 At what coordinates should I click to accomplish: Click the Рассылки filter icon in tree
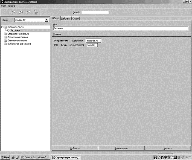tap(9, 30)
